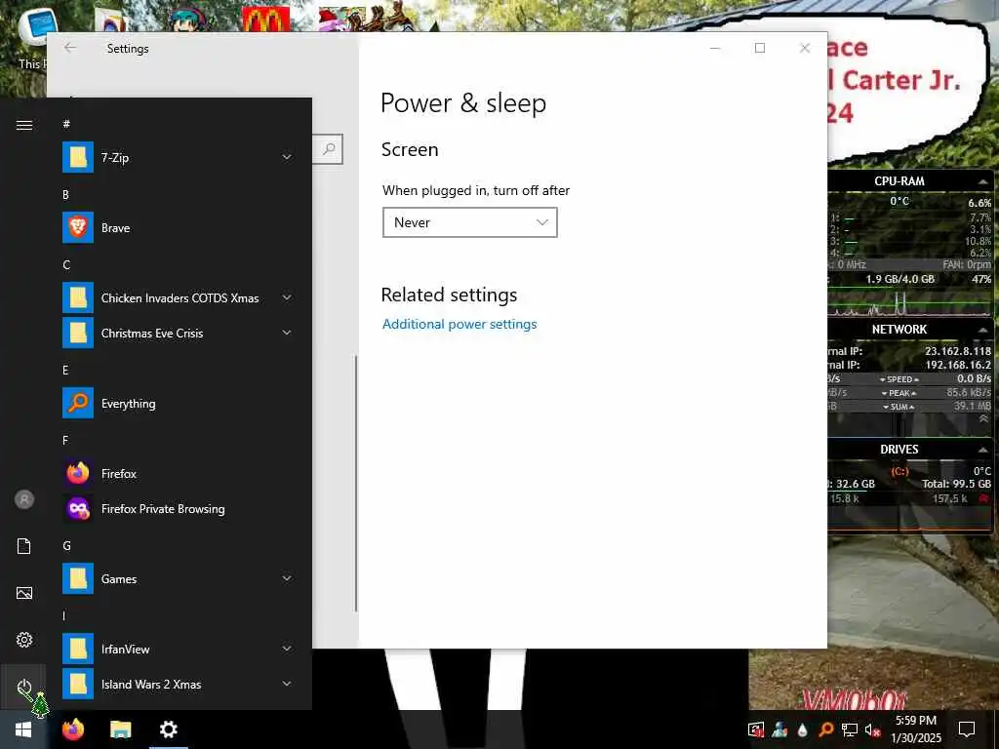Go back in the Settings window
The width and height of the screenshot is (999, 749).
click(x=70, y=48)
